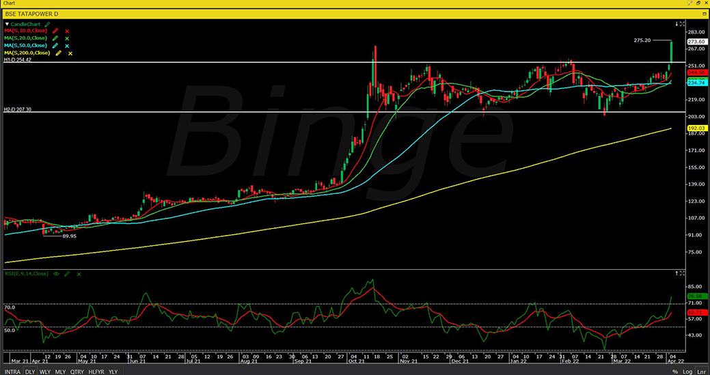Restore the Chart window size

pyautogui.click(x=698, y=3)
